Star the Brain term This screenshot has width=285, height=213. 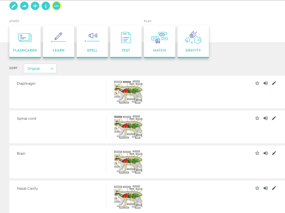point(257,153)
